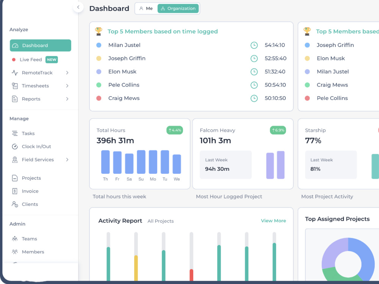The width and height of the screenshot is (379, 284).
Task: Click the Dashboard gauge icon in sidebar
Action: (x=15, y=45)
